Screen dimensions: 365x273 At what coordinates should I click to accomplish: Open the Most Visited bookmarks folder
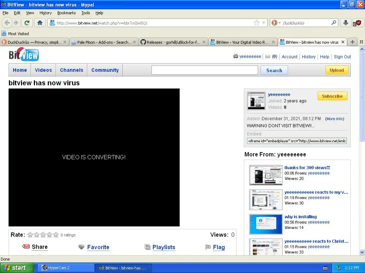coord(15,34)
